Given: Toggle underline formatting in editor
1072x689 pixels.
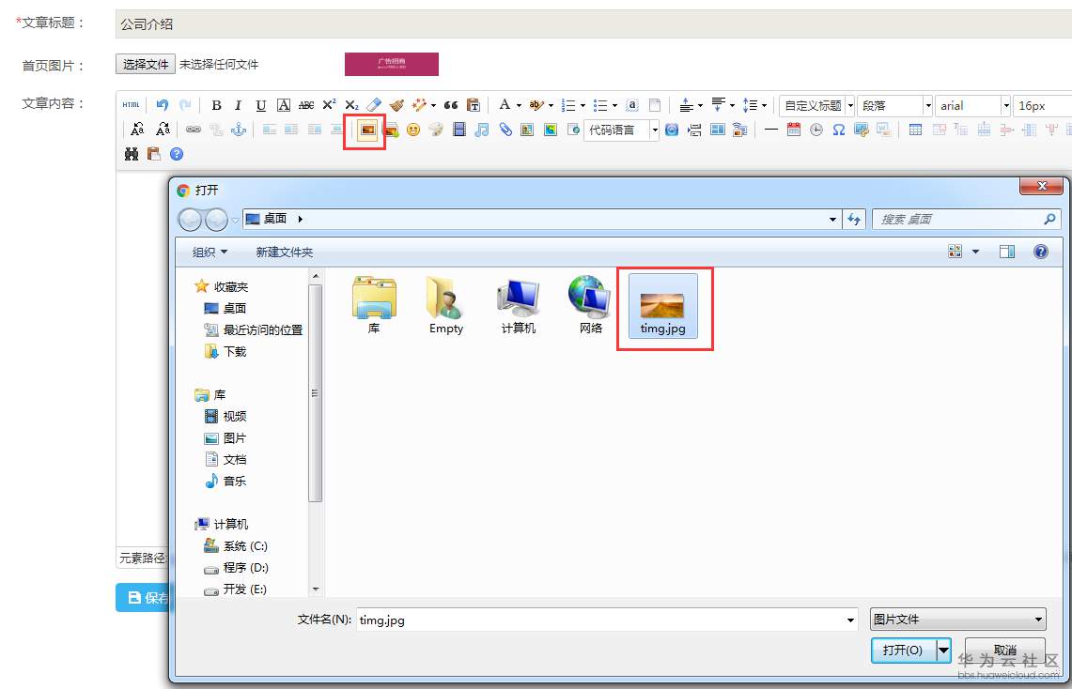Looking at the screenshot, I should pyautogui.click(x=260, y=105).
